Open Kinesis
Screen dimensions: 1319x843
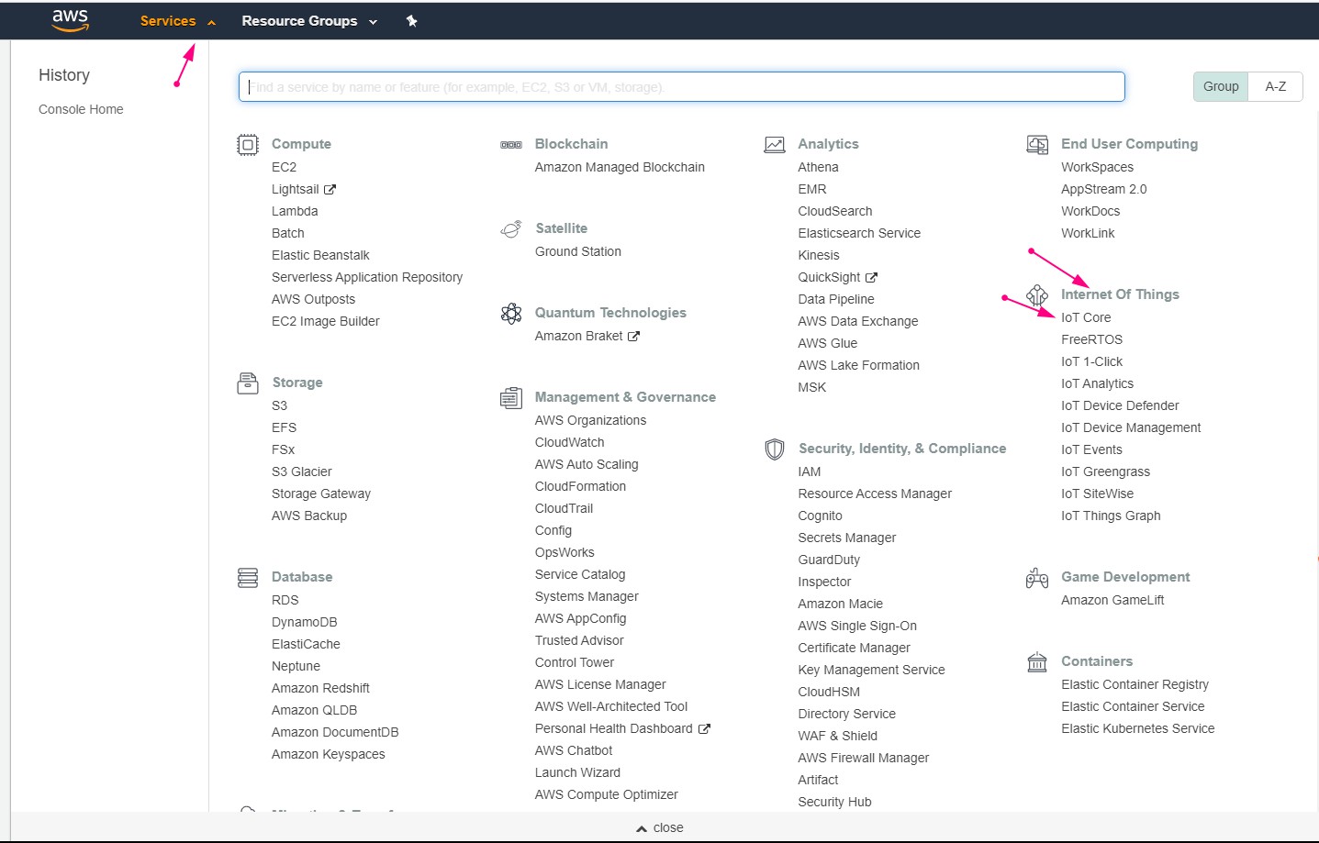coord(819,255)
